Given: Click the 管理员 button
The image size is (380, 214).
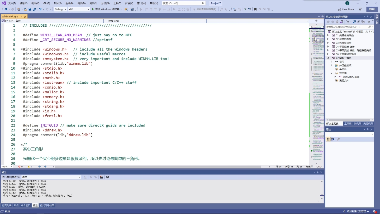Looking at the screenshot, I should (372, 9).
